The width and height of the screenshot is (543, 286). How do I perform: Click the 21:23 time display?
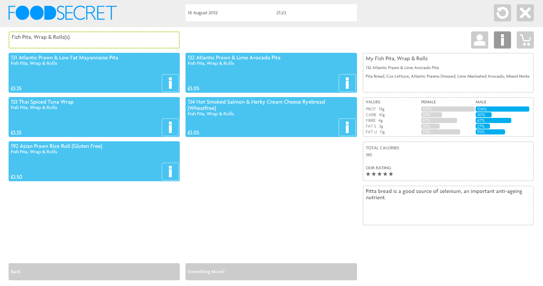pyautogui.click(x=281, y=13)
